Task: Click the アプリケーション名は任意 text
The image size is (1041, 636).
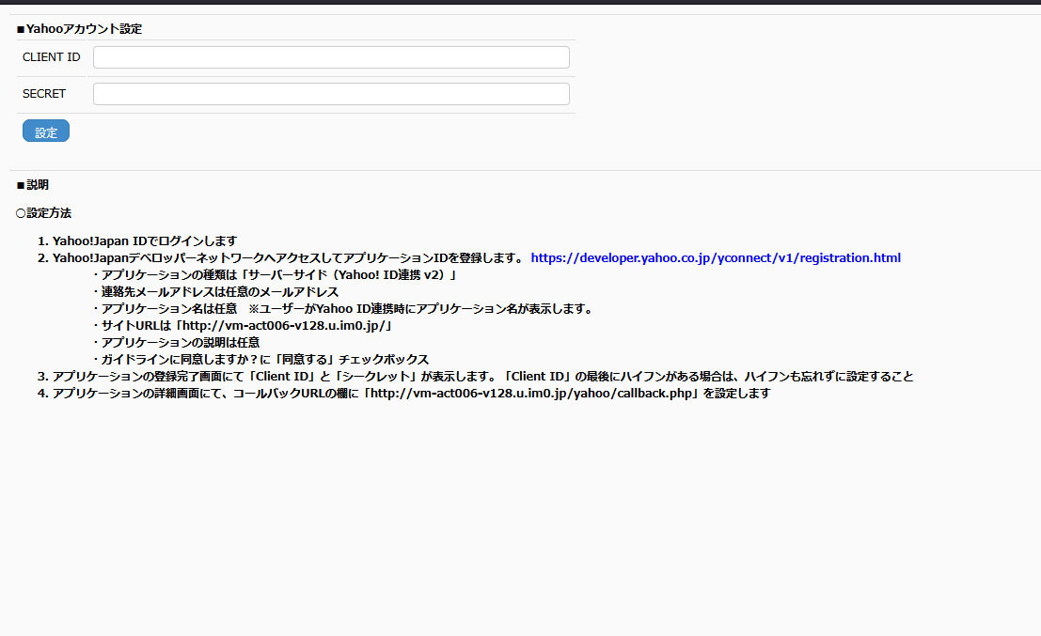Action: tap(165, 309)
